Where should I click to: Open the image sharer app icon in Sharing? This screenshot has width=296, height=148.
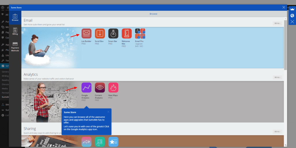pyautogui.click(x=100, y=142)
